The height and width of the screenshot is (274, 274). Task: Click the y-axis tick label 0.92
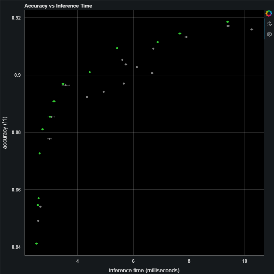[16, 18]
